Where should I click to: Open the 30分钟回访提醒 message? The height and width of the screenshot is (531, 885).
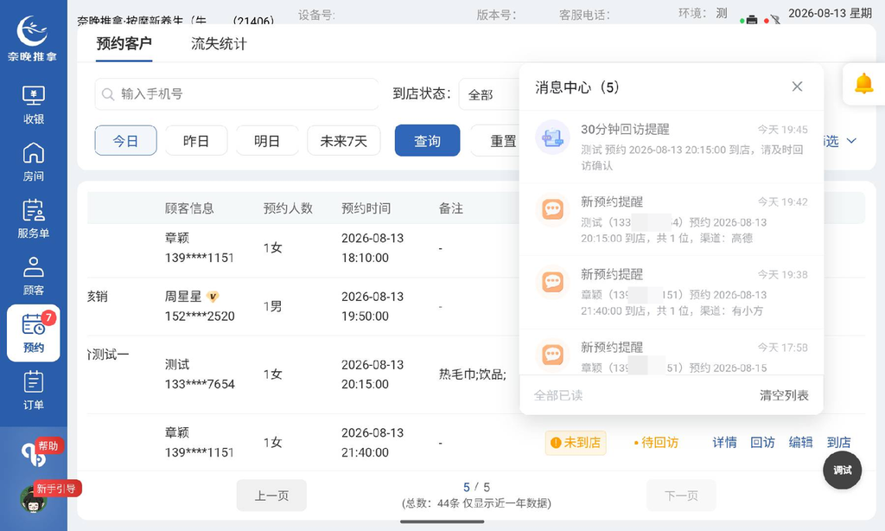671,147
